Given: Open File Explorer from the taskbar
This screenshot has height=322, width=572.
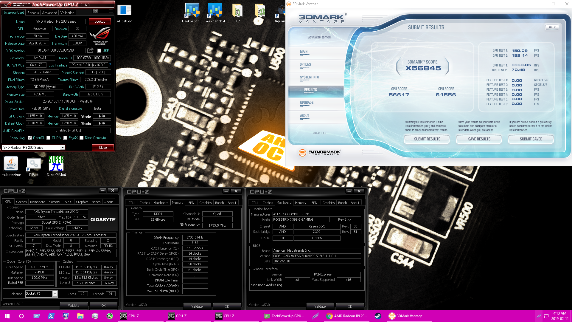Looking at the screenshot, I should tap(80, 316).
